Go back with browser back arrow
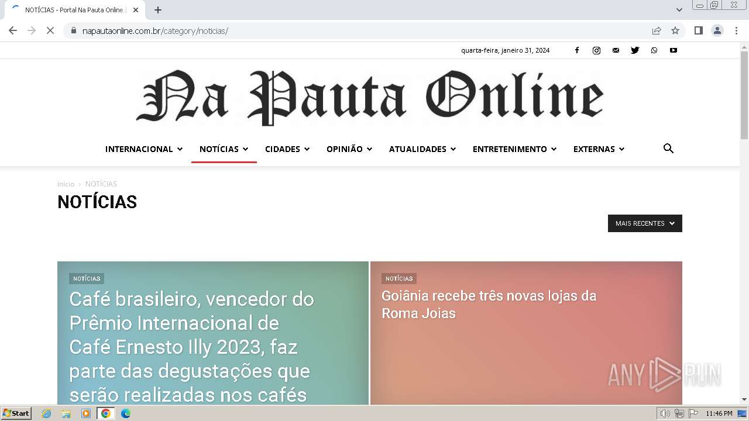749x421 pixels. click(13, 30)
